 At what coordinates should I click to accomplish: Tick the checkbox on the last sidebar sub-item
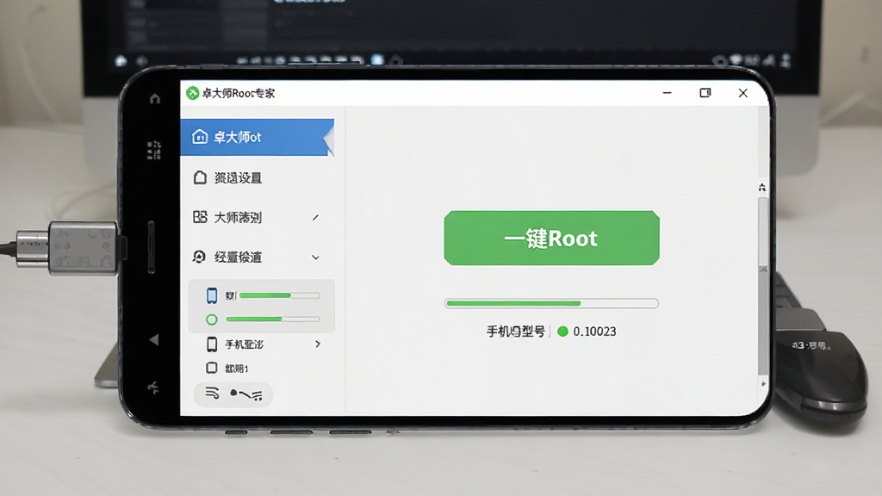click(212, 368)
